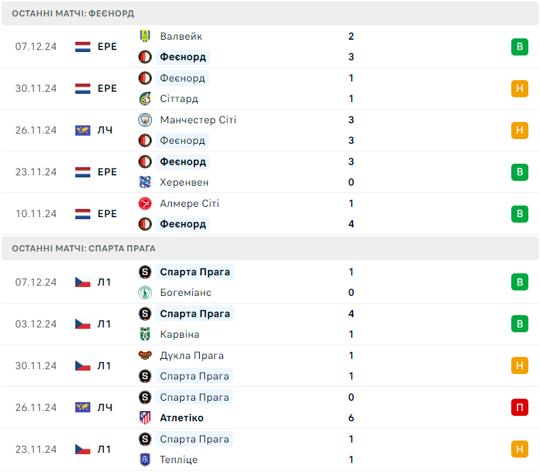The height and width of the screenshot is (472, 540).
Task: Click the Dutch flag ЕРЕ on 23.11.24
Action: tap(96, 172)
